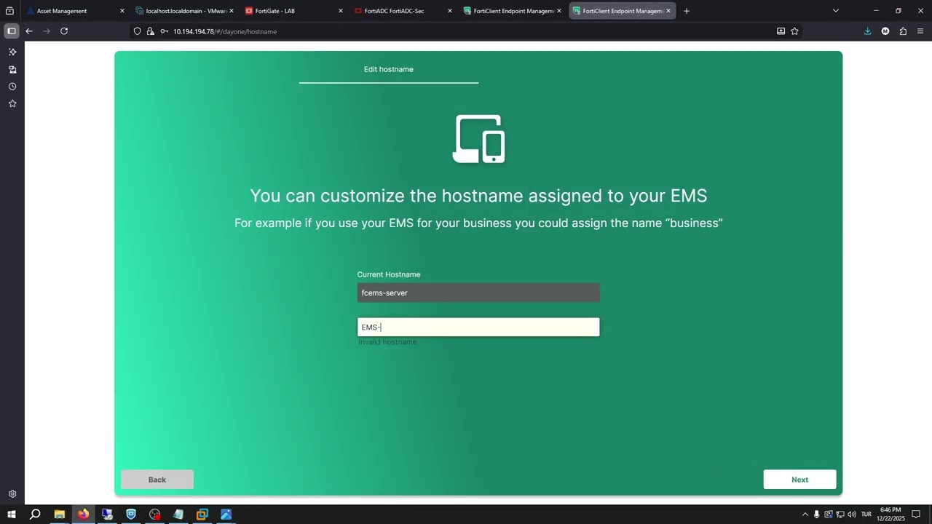The image size is (932, 524).
Task: Show hidden system tray icons
Action: pyautogui.click(x=805, y=515)
